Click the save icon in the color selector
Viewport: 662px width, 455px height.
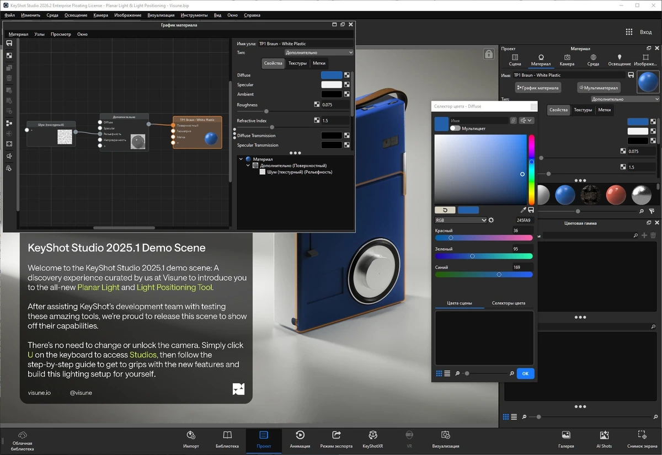(x=531, y=210)
